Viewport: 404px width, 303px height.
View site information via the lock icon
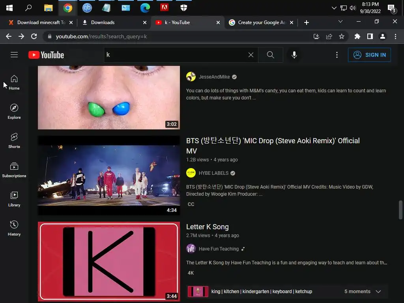click(x=50, y=36)
